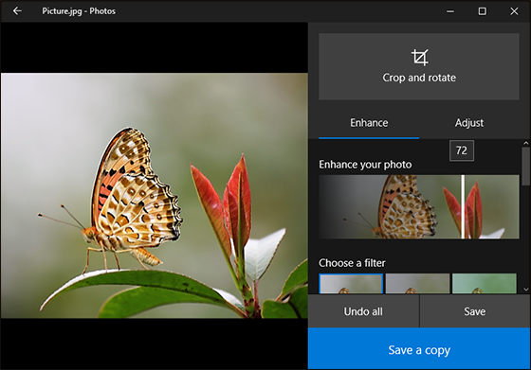This screenshot has height=370, width=531.
Task: Click the scrollbar down arrow
Action: (x=525, y=290)
